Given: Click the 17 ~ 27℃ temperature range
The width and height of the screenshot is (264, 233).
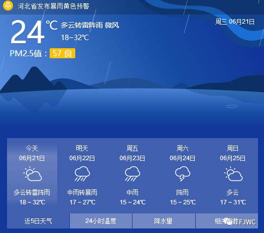Looking at the screenshot, I should pyautogui.click(x=82, y=202).
